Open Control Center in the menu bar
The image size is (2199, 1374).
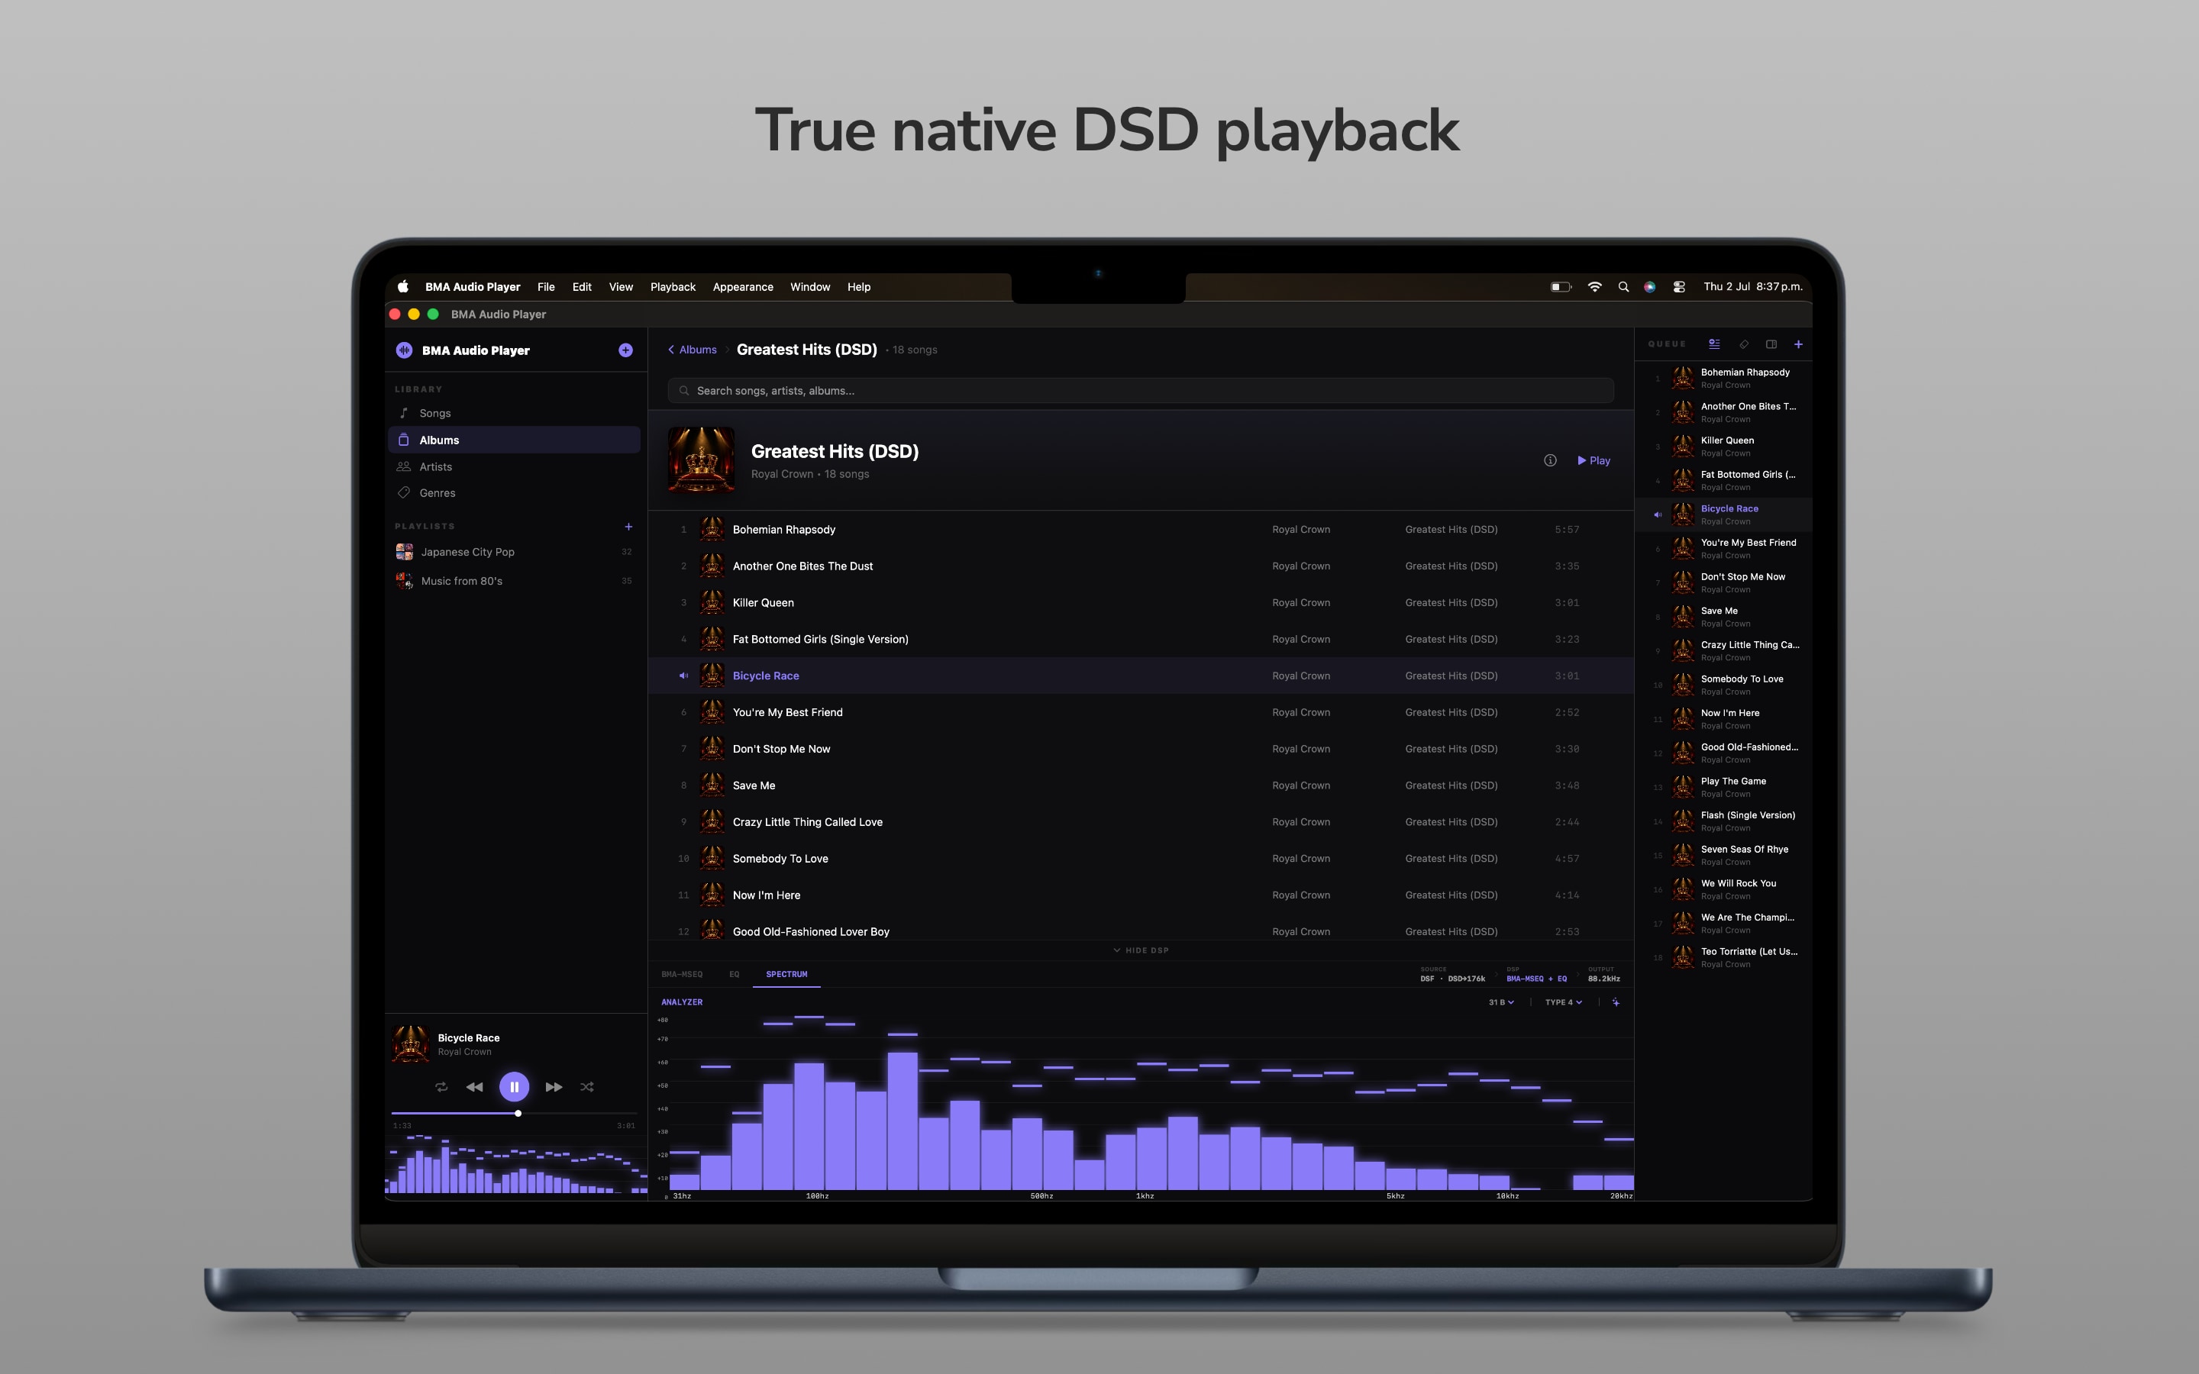[1678, 287]
